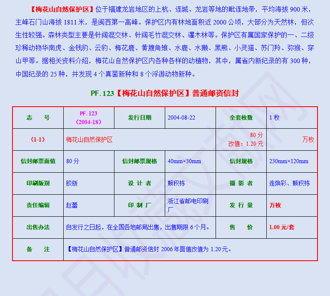The width and height of the screenshot is (330, 296).
Task: Click the red 改值：1.20元 text
Action: [246, 144]
